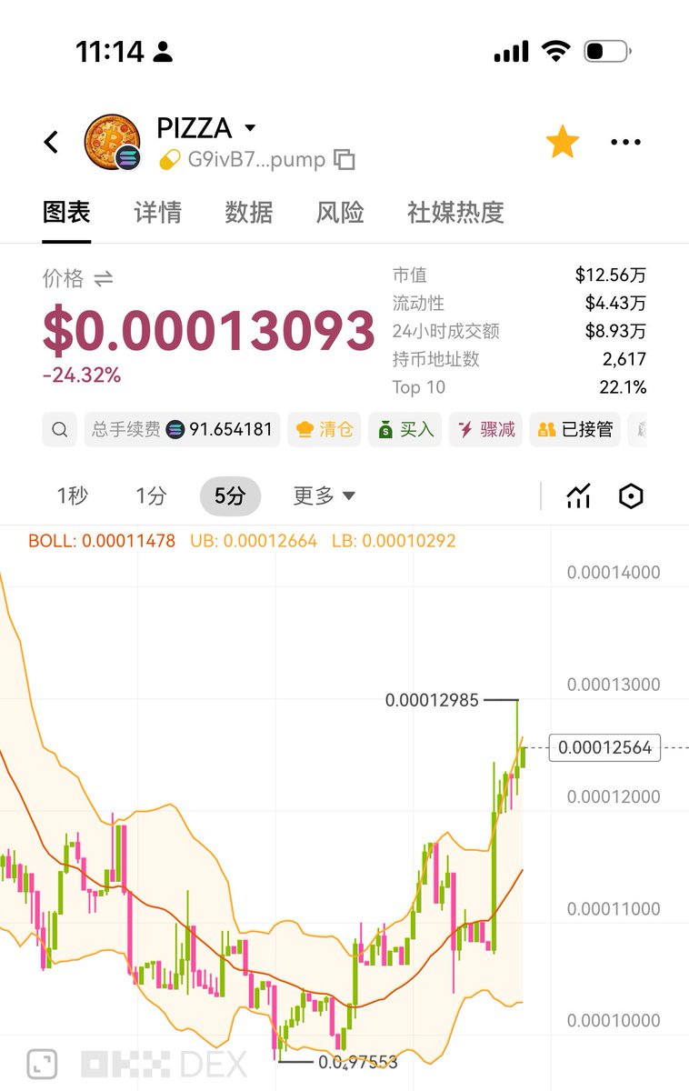Tap the 持币地址数 2,617 value
This screenshot has width=689, height=1091.
point(624,359)
